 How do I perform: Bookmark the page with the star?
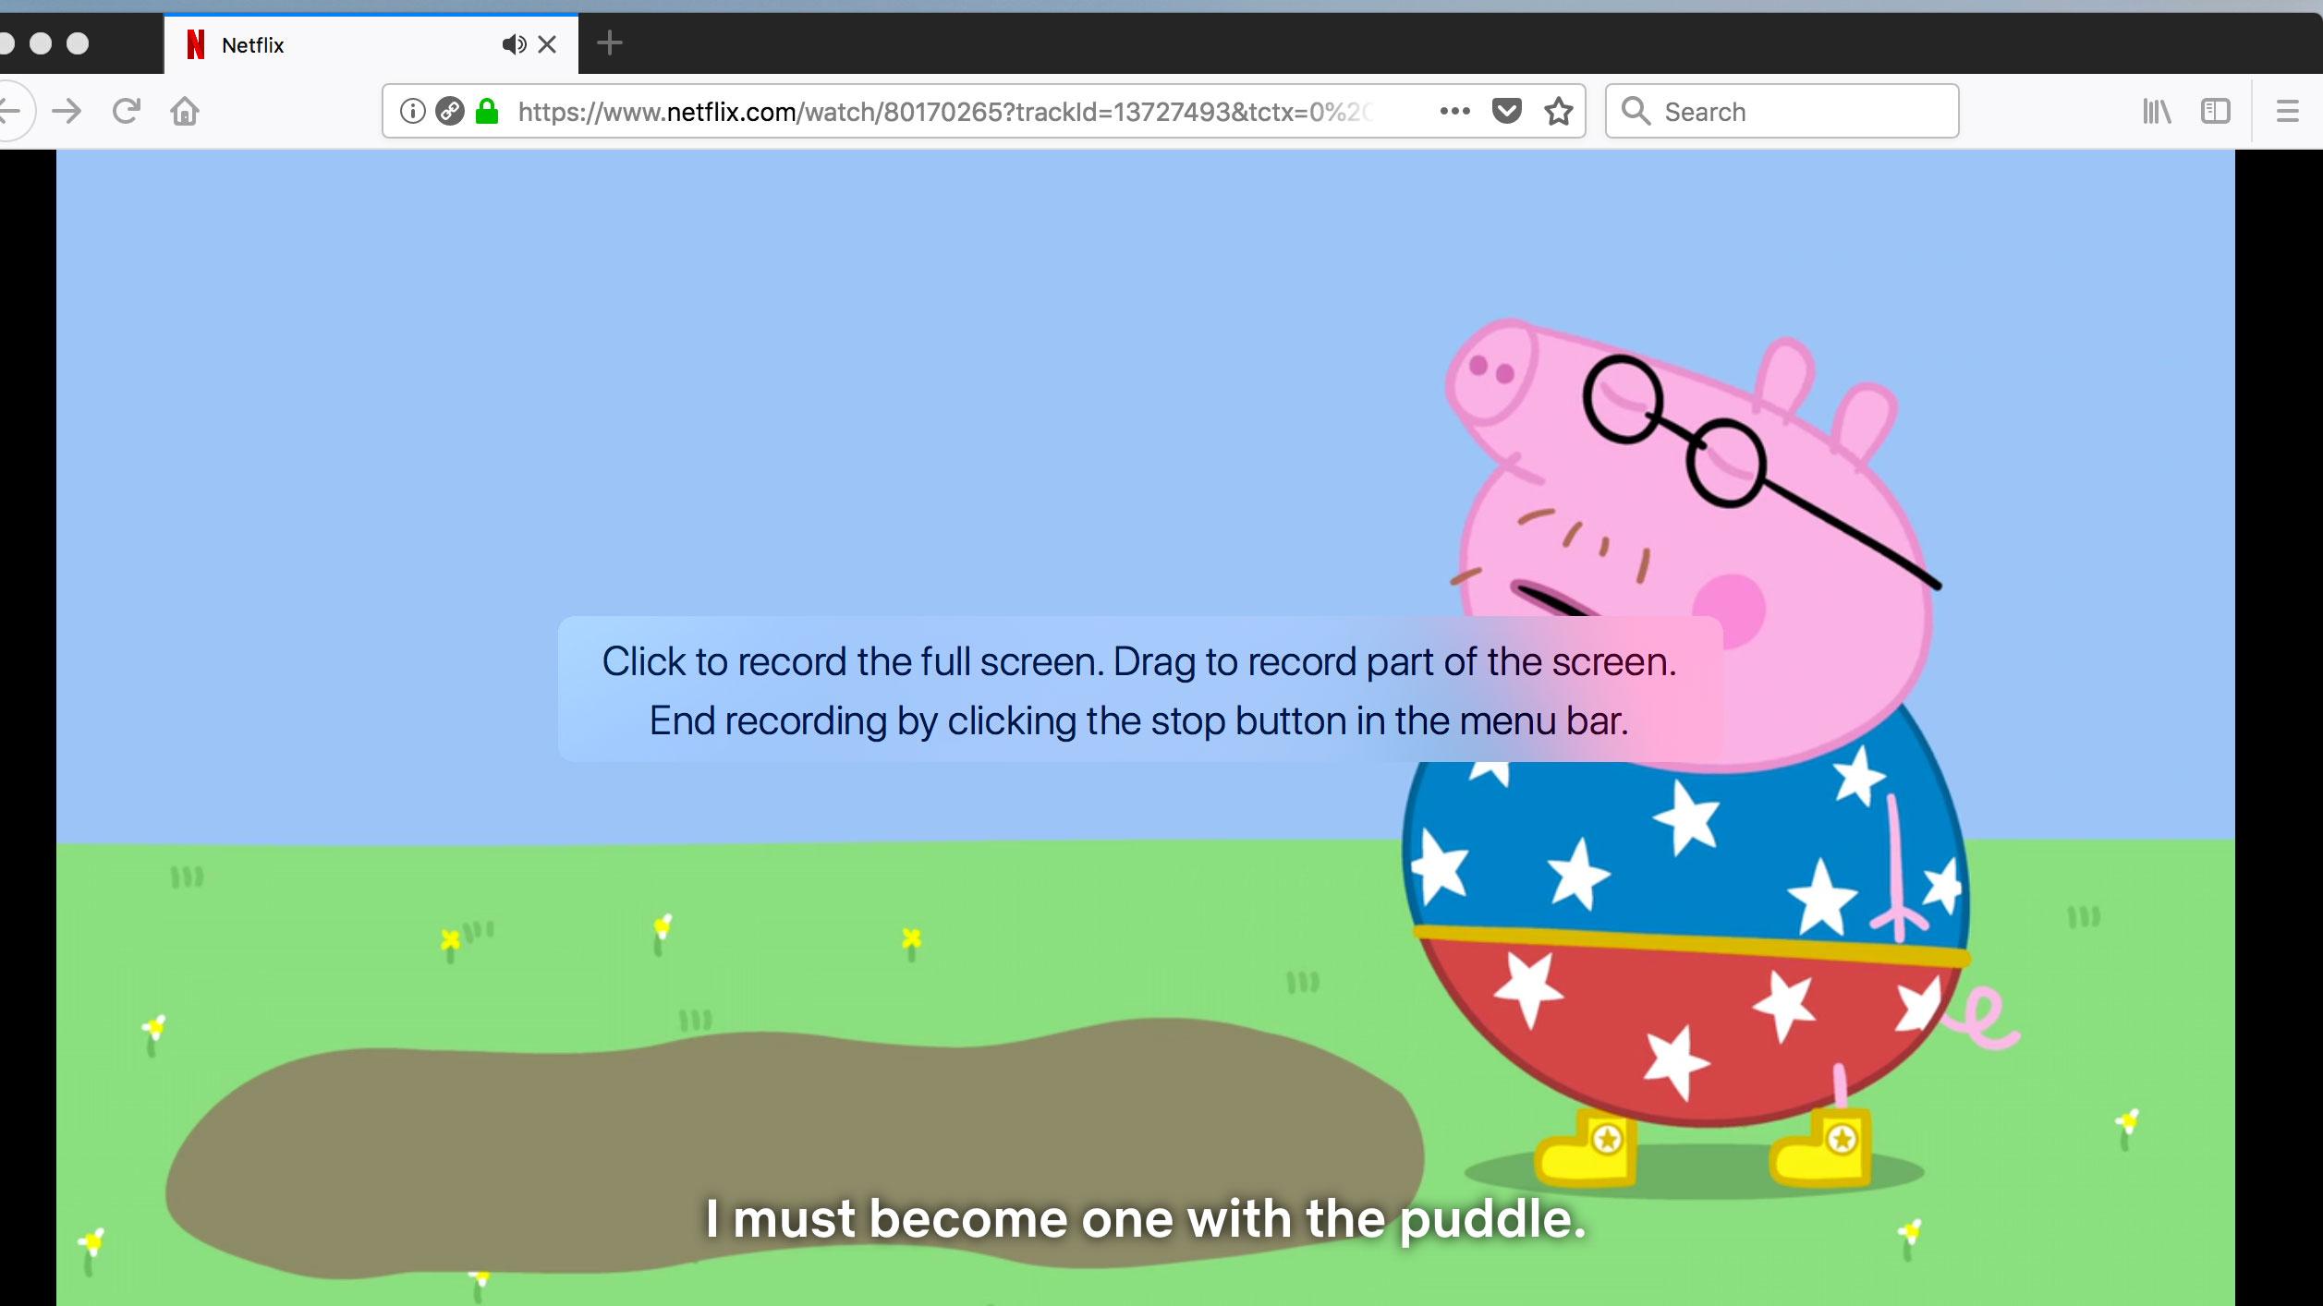(x=1558, y=111)
